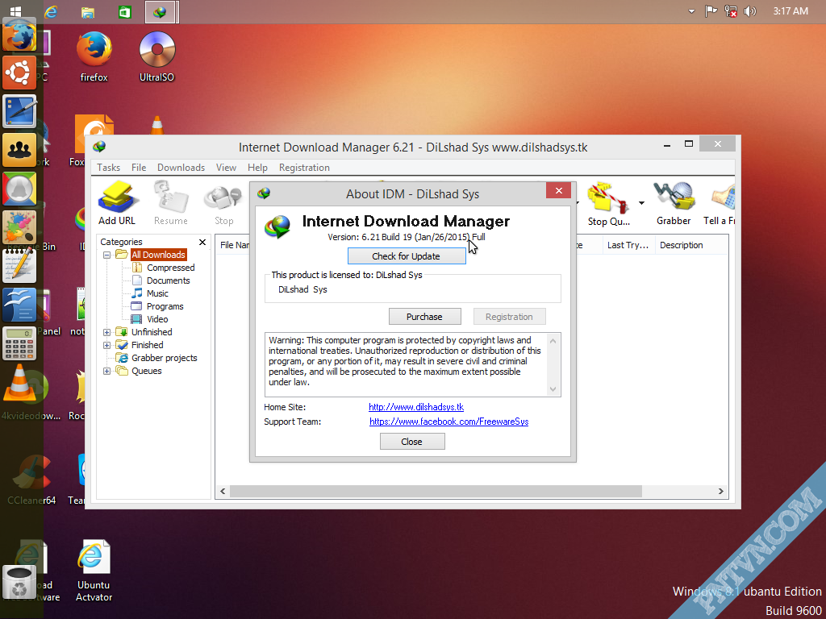The image size is (826, 619).
Task: Open the Help menu
Action: (x=257, y=168)
